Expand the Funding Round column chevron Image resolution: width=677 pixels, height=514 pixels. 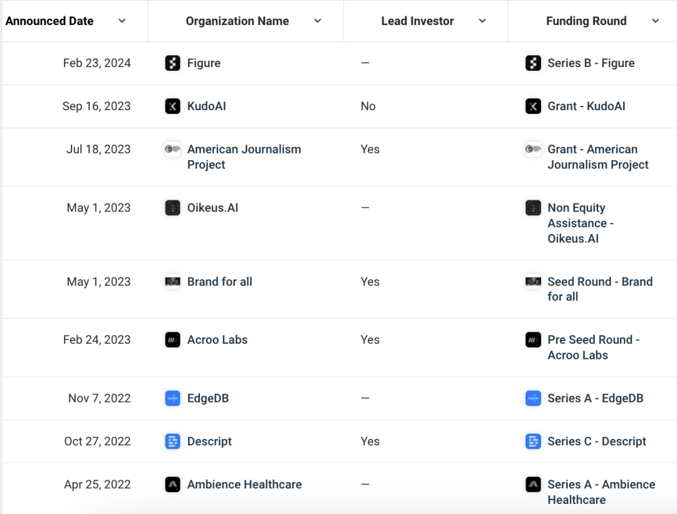pyautogui.click(x=656, y=21)
